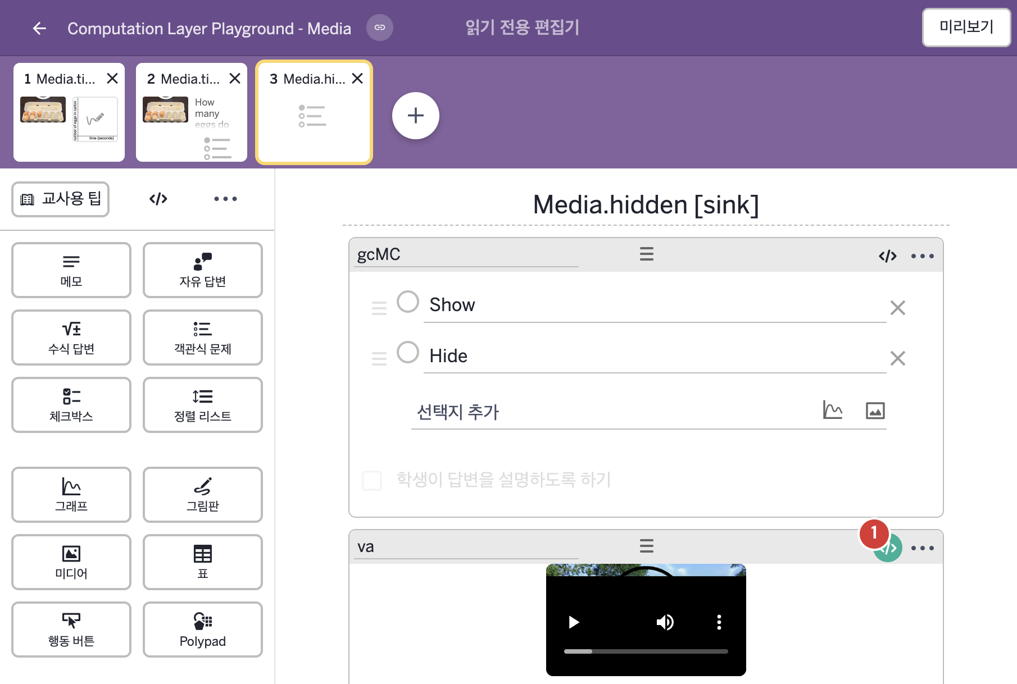Viewport: 1017px width, 684px height.
Task: Remove the Hide choice with X
Action: tap(898, 358)
